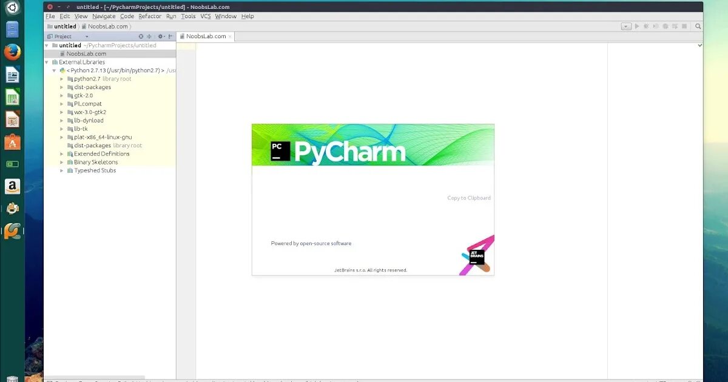Expand Extended Definitions node
Image resolution: width=728 pixels, height=382 pixels.
[62, 154]
